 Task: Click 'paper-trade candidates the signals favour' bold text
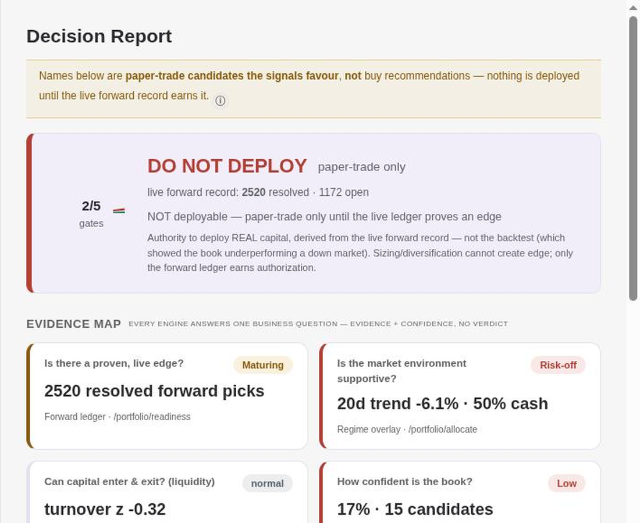click(232, 76)
